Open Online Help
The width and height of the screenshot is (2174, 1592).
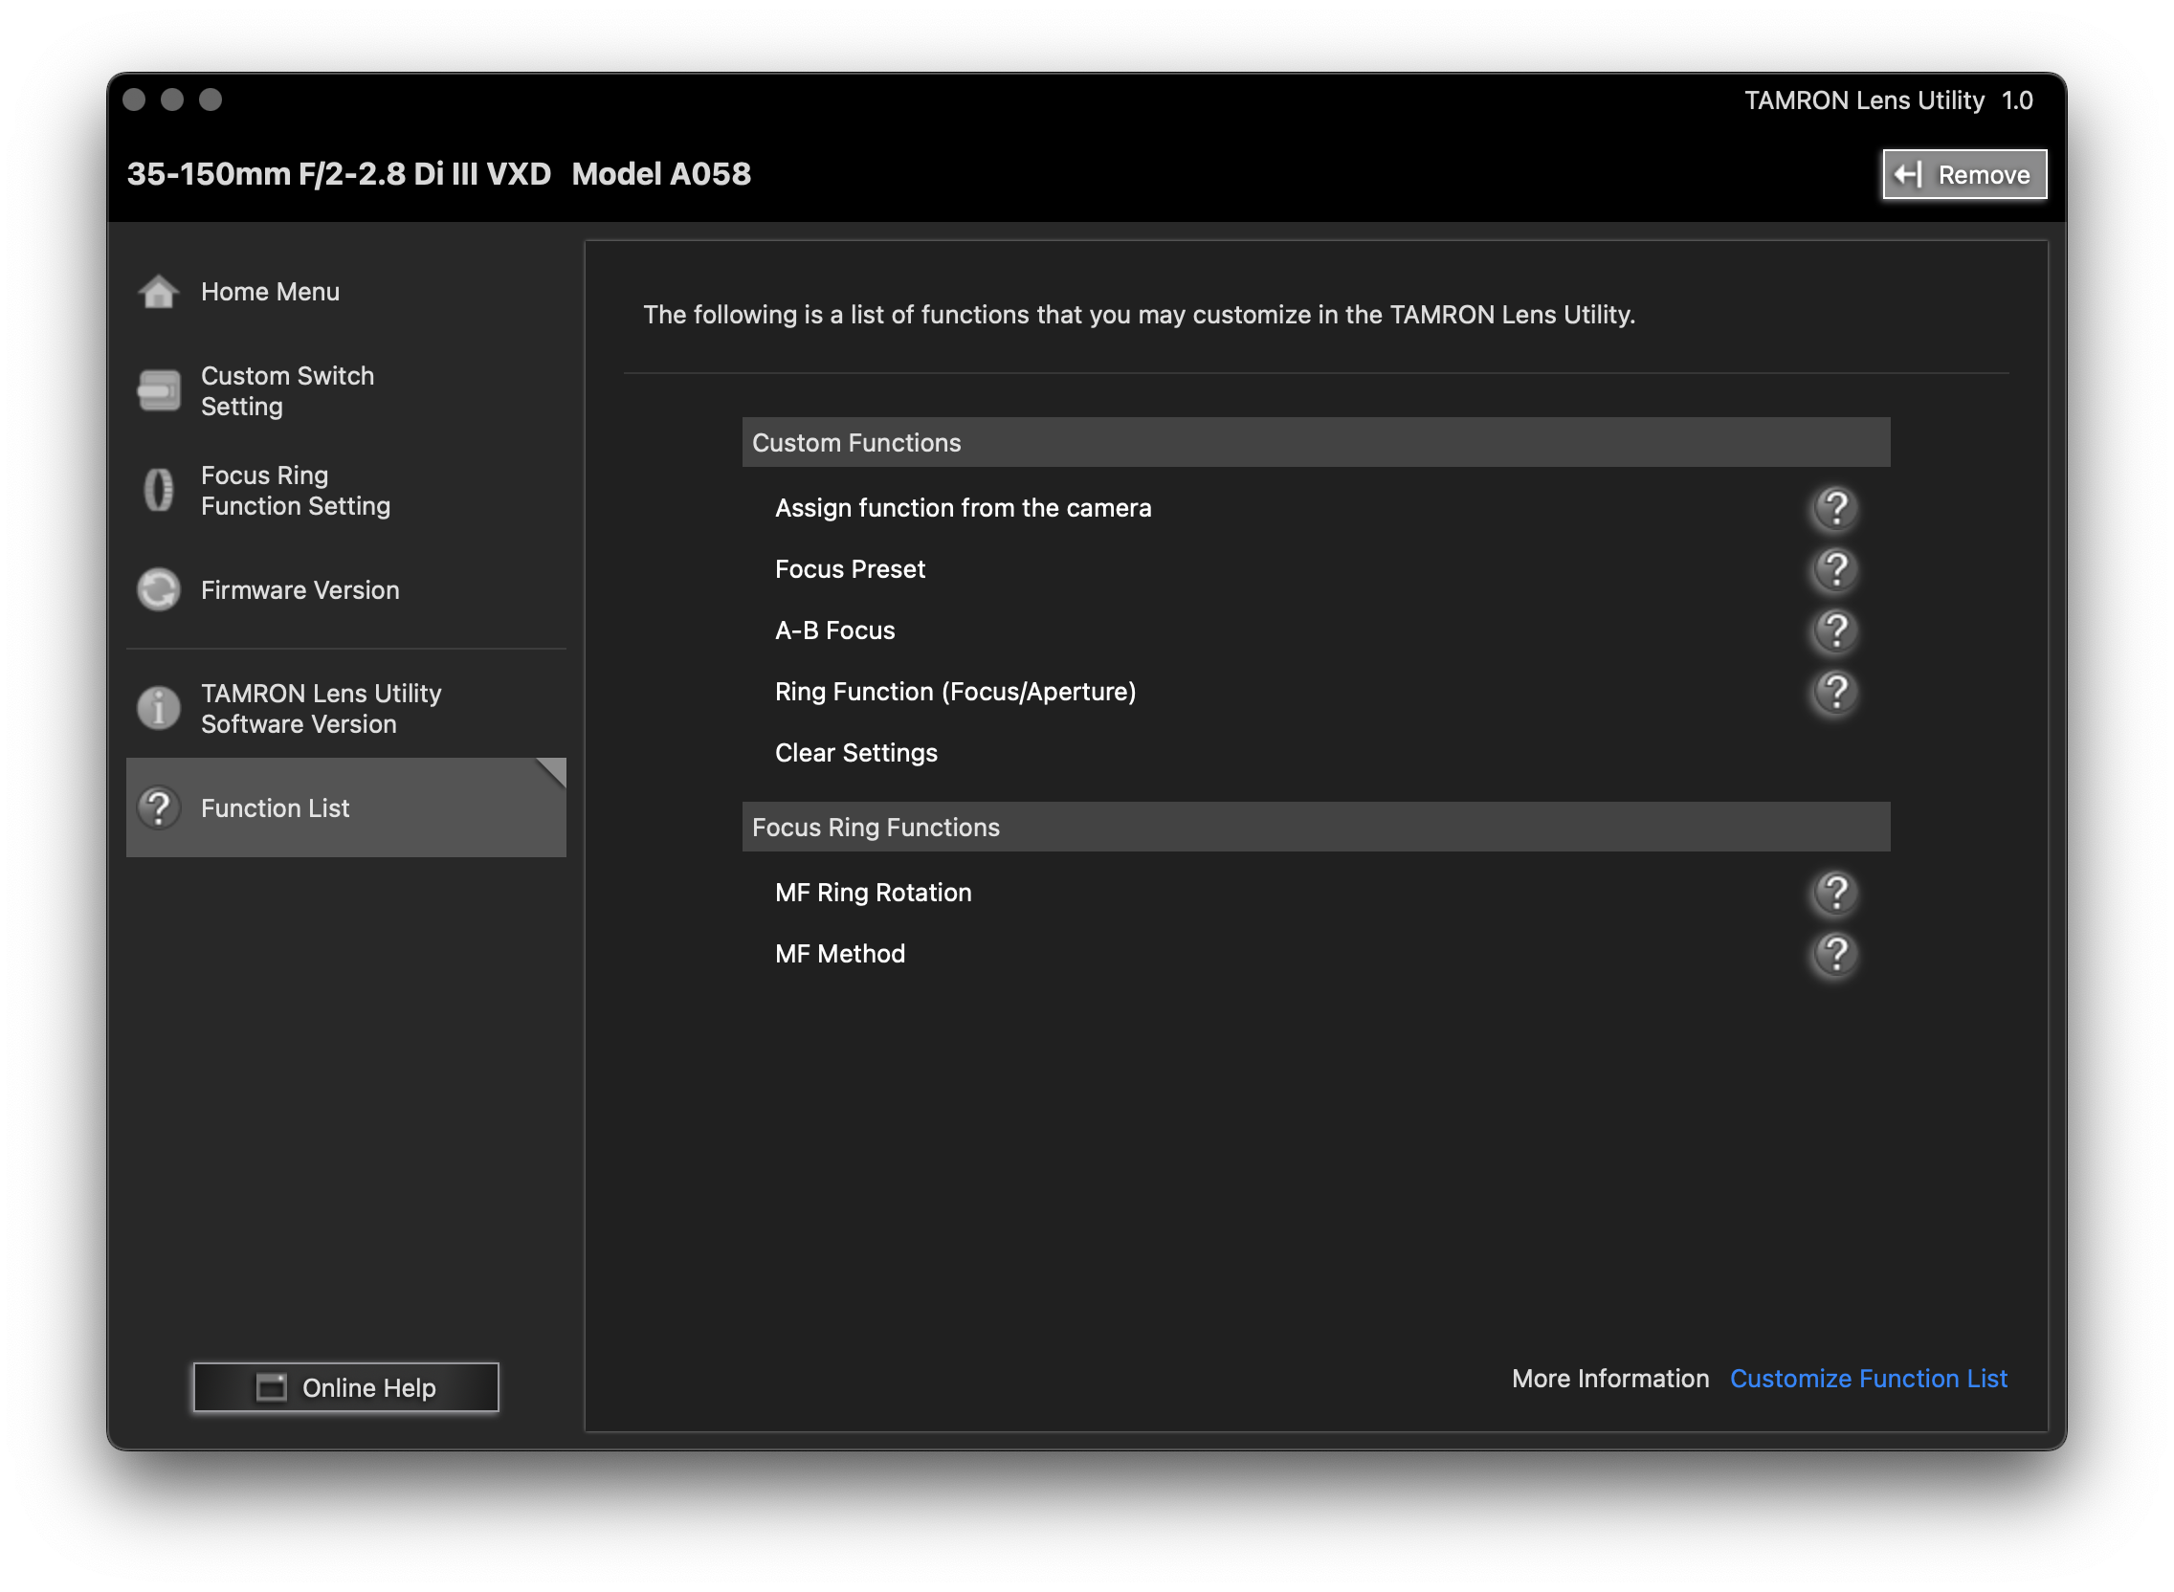click(345, 1386)
